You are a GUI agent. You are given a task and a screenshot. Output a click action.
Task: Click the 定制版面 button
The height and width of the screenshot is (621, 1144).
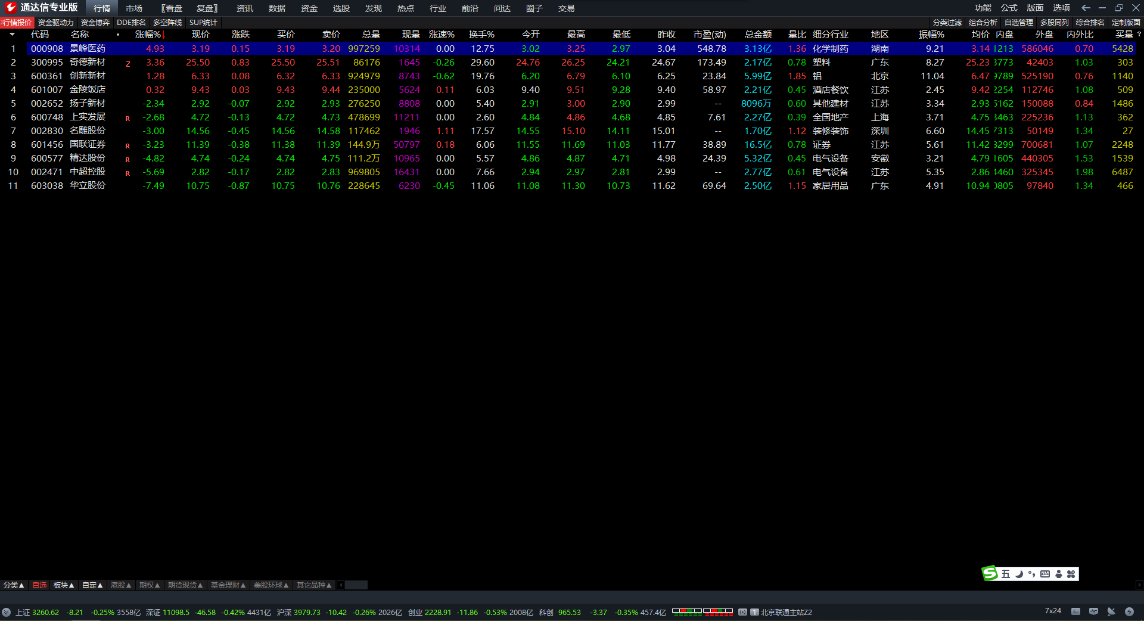coord(1126,23)
